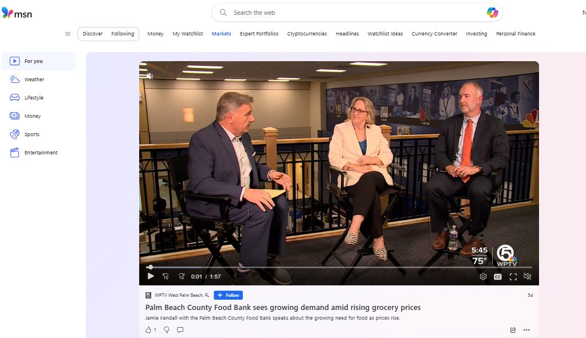
Task: Click the Copilot icon in search bar
Action: [x=492, y=13]
